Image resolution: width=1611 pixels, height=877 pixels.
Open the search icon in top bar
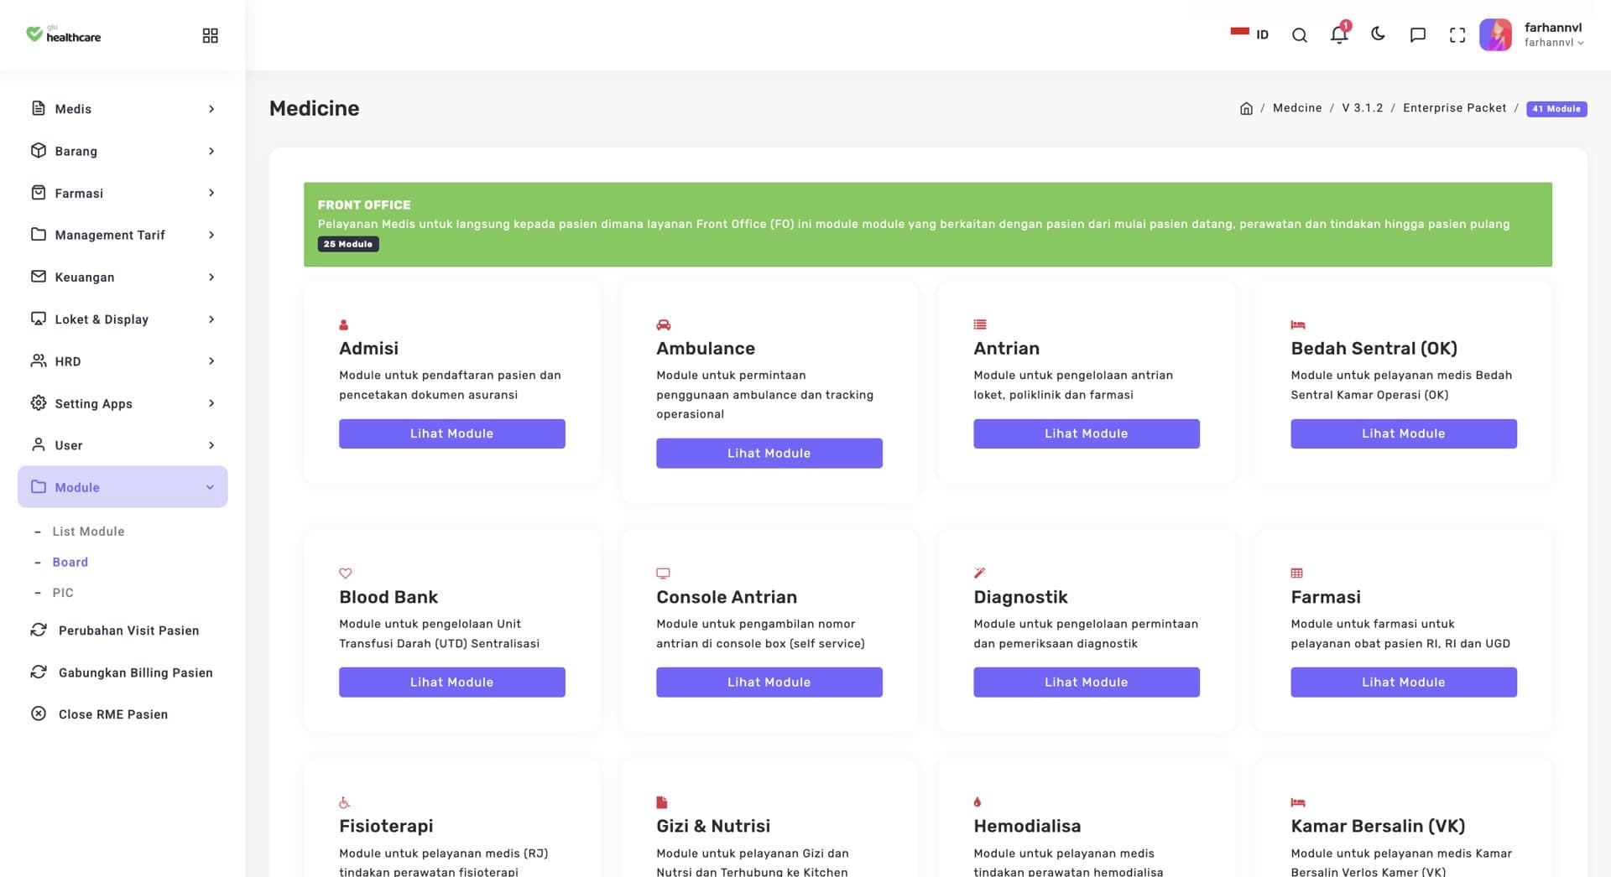coord(1299,35)
